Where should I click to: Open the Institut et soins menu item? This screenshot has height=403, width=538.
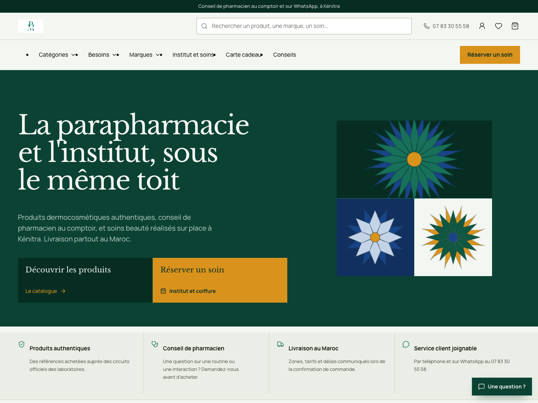[x=193, y=55]
